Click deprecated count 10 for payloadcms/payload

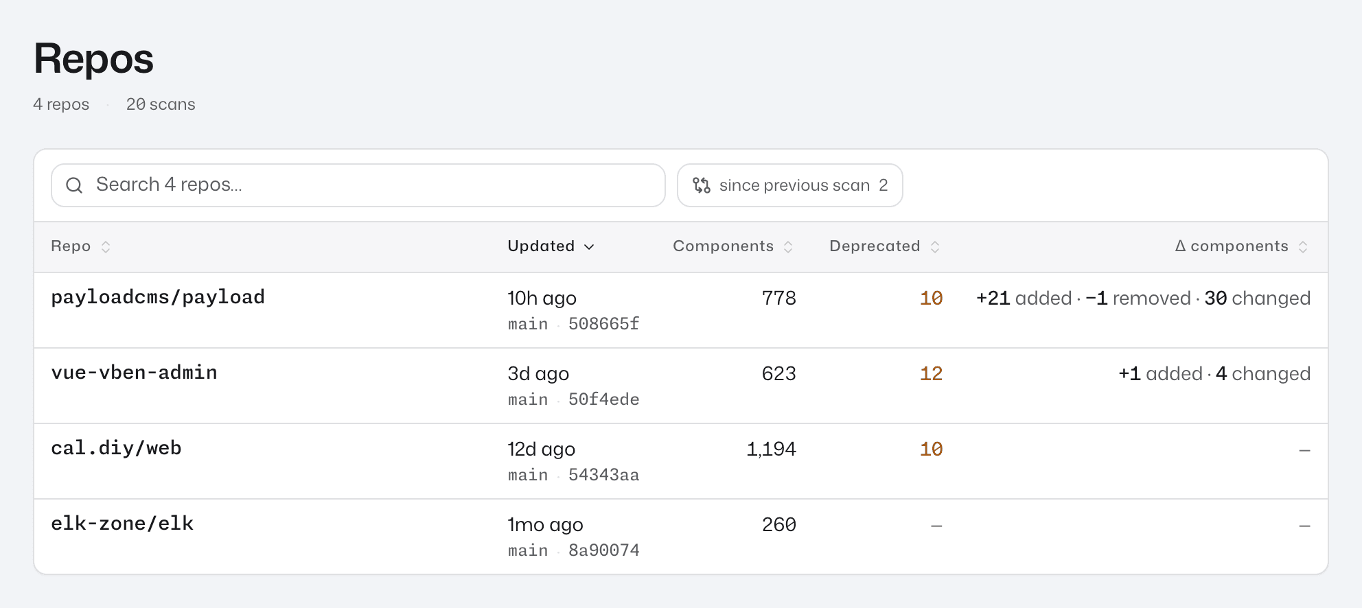931,298
